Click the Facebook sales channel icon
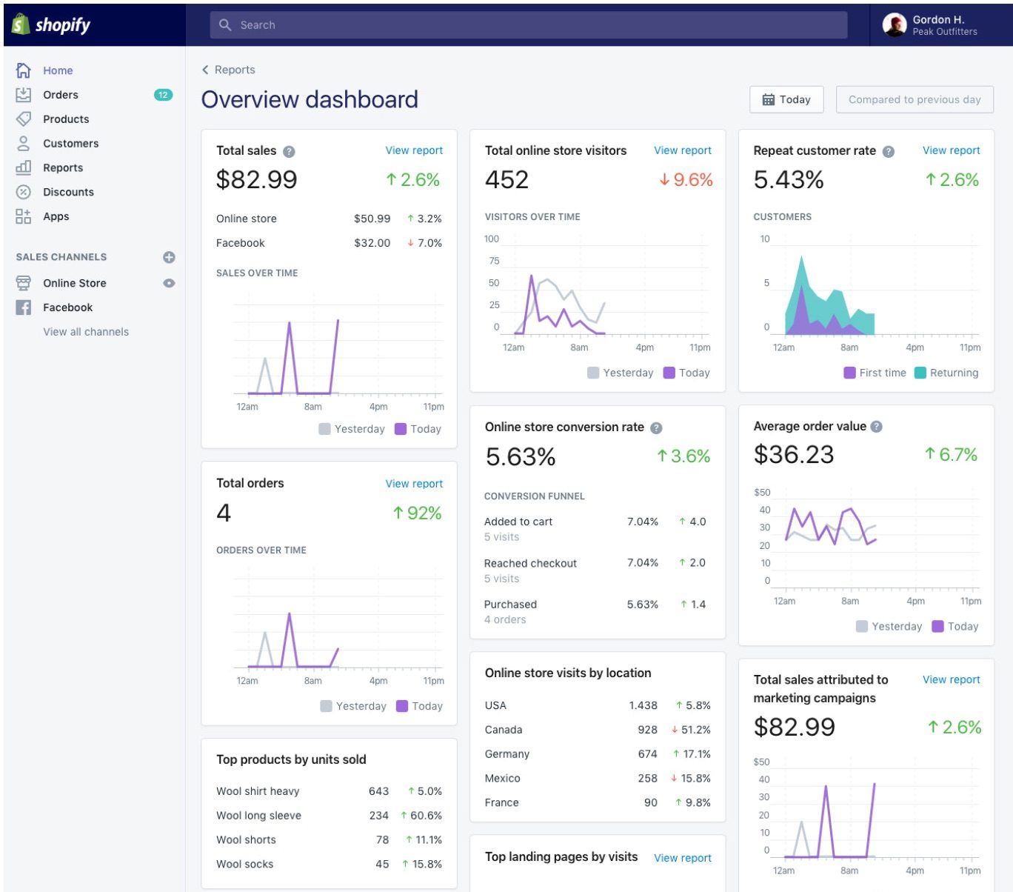 (x=23, y=307)
